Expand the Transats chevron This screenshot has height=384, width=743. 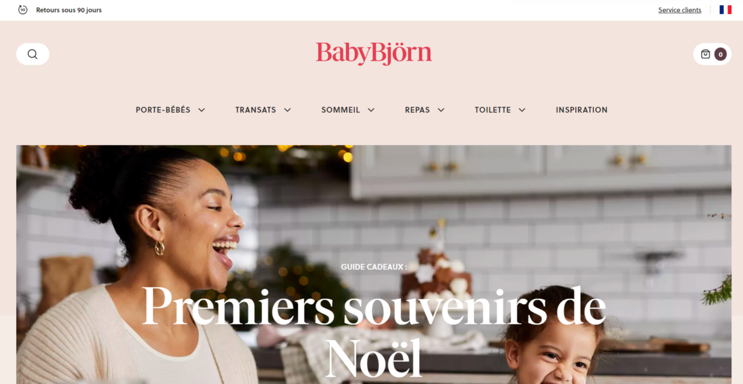[287, 110]
